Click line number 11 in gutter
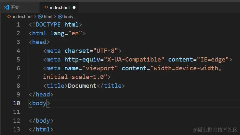The width and height of the screenshot is (240, 135). coord(17,112)
